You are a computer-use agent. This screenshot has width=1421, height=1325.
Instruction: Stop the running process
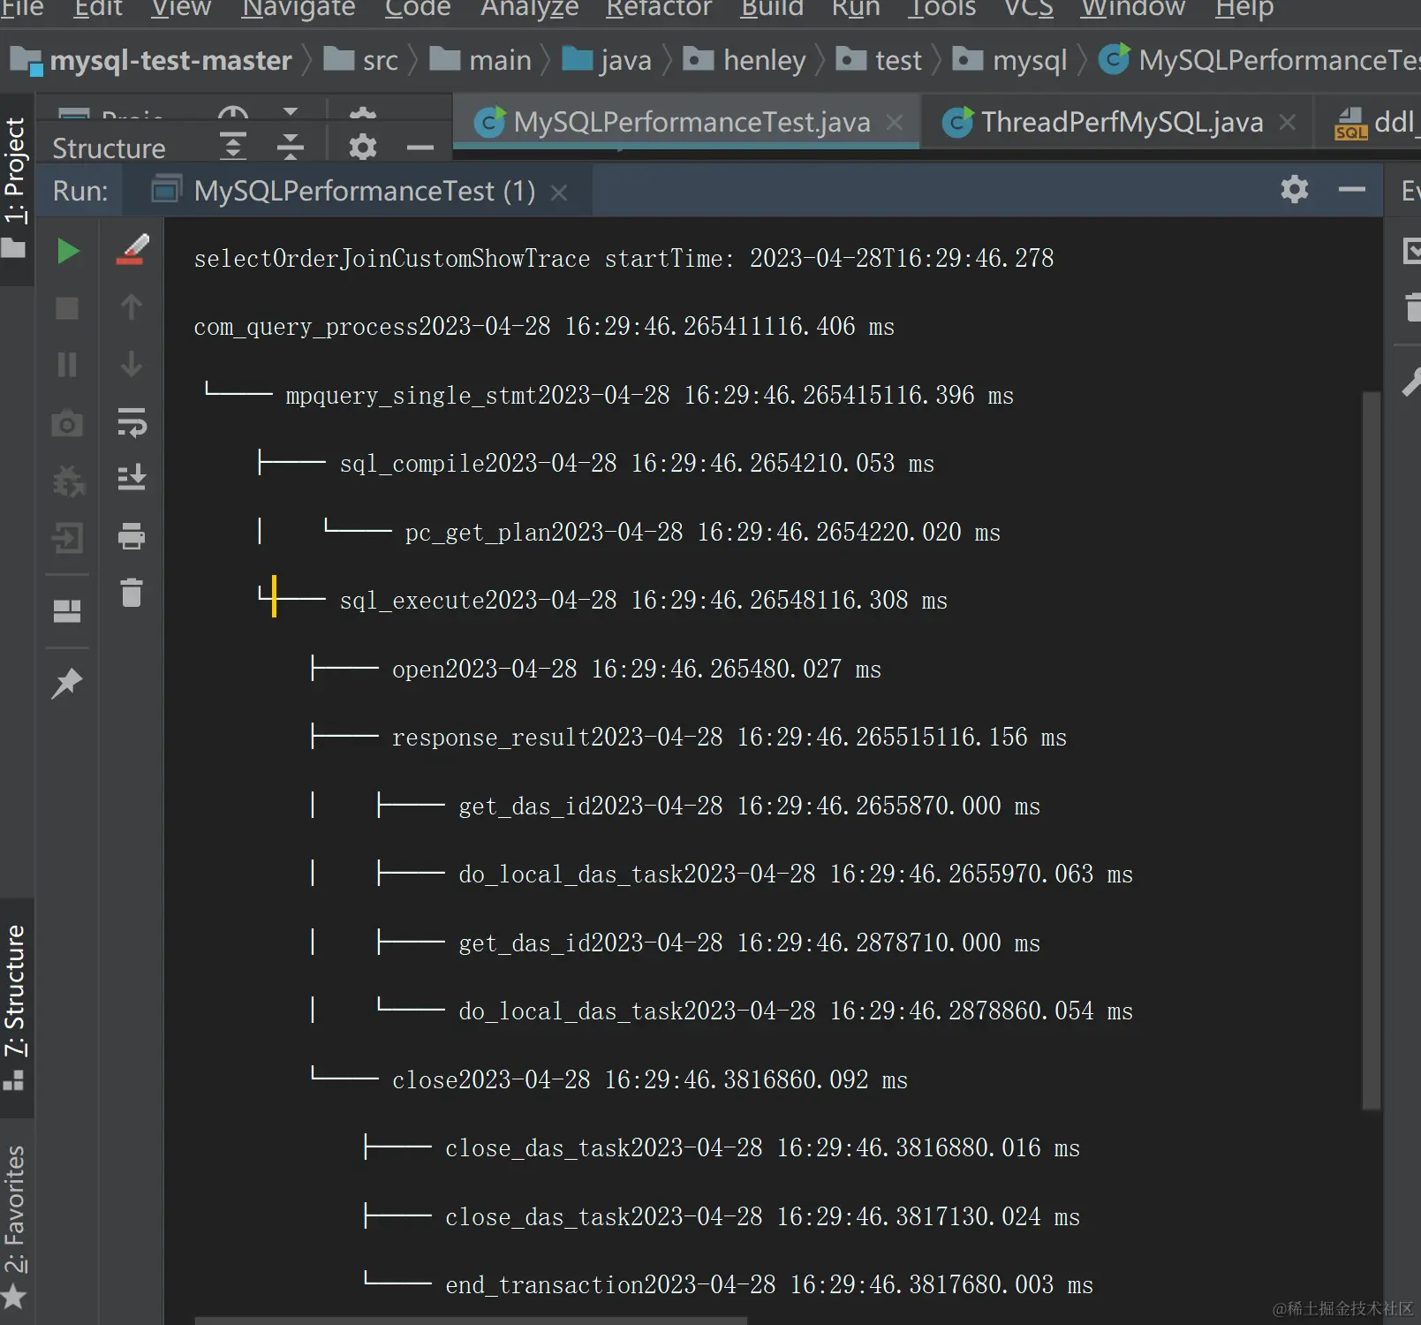pos(67,308)
